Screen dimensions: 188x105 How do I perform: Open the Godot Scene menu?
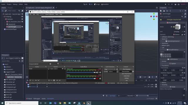pos(3,4)
